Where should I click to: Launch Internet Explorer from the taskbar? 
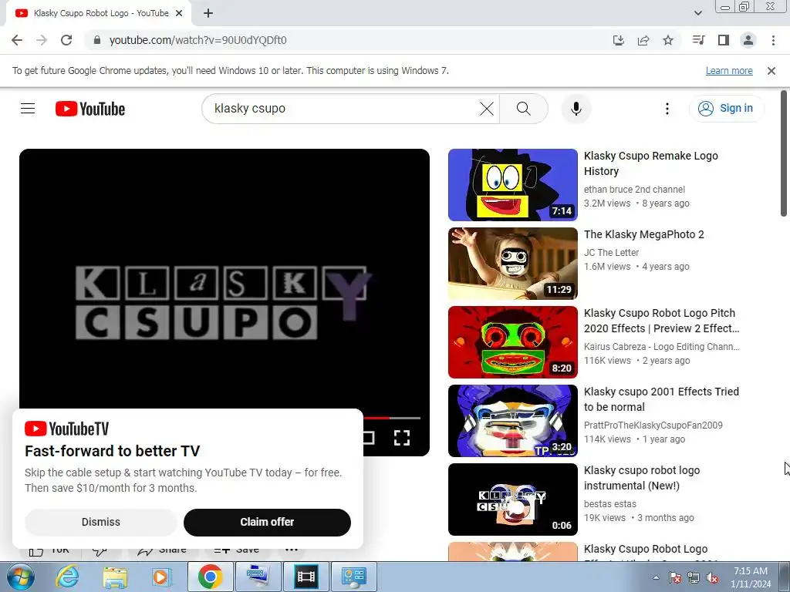point(67,577)
